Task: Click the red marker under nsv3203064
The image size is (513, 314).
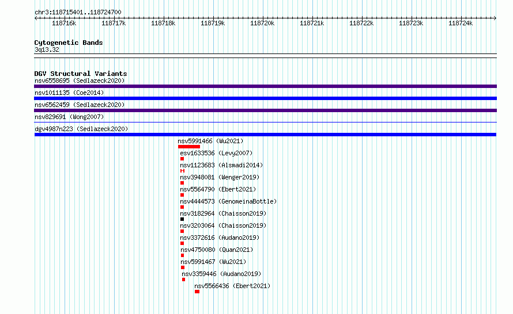Action: pyautogui.click(x=182, y=231)
